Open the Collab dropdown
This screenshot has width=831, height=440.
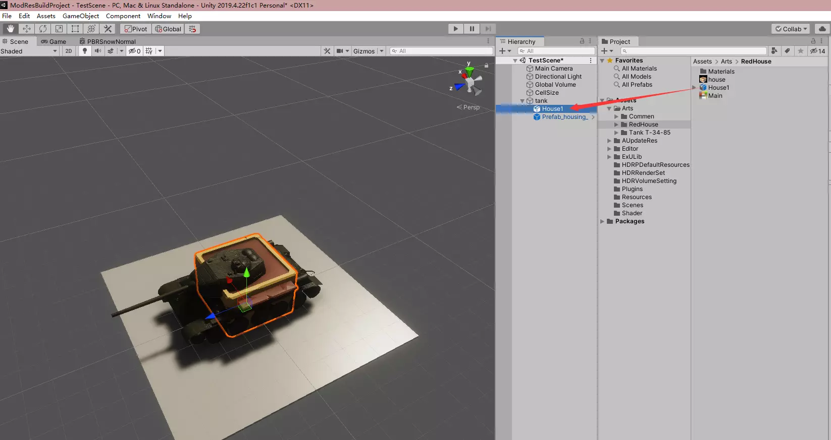pos(791,29)
